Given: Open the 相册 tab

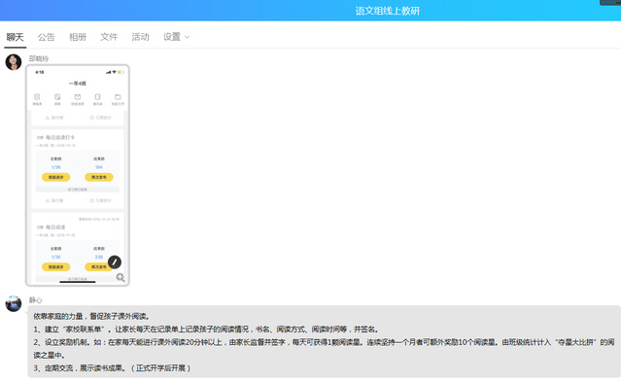Looking at the screenshot, I should [78, 37].
